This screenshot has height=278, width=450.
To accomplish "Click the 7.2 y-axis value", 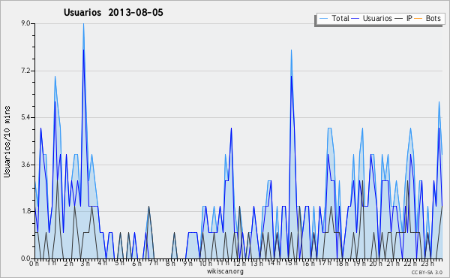I will 26,71.
